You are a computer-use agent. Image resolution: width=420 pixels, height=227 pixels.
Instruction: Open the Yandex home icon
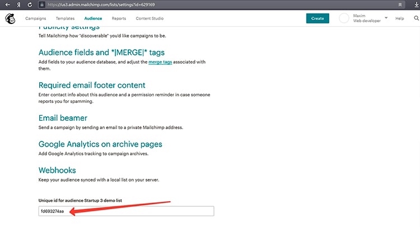[x=18, y=4]
